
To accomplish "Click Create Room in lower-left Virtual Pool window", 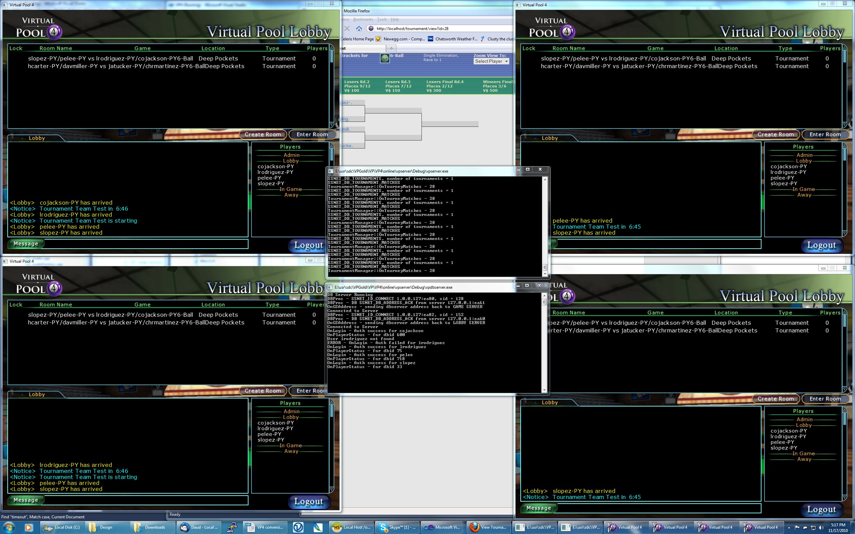I will pyautogui.click(x=263, y=390).
